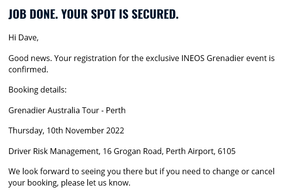Click '10th November' in the date line

pyautogui.click(x=75, y=130)
